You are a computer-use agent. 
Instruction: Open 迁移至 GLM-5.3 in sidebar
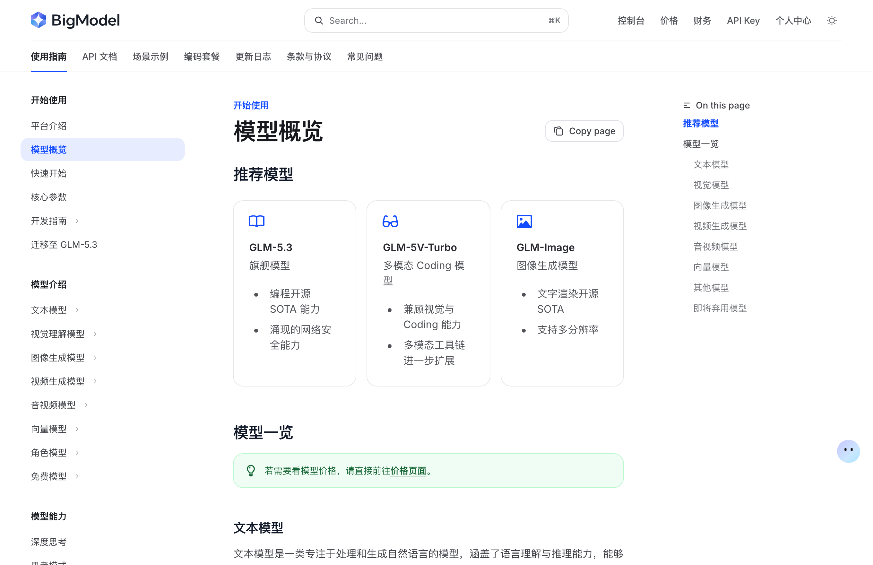pos(64,245)
